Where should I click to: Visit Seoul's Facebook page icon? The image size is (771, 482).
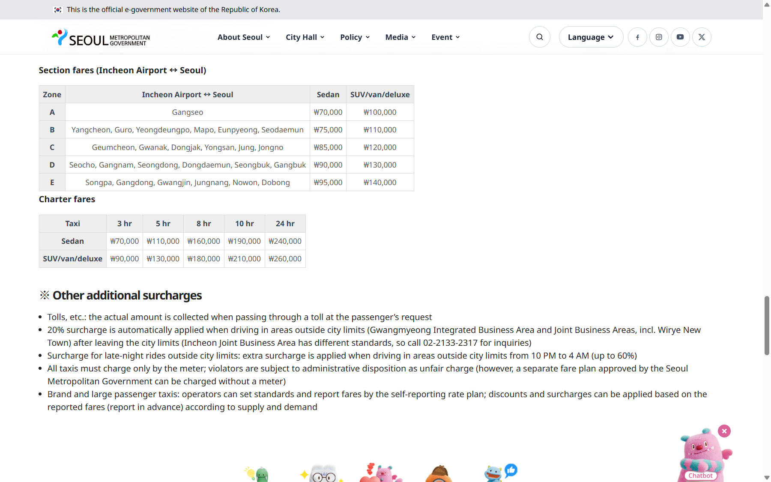pos(637,37)
